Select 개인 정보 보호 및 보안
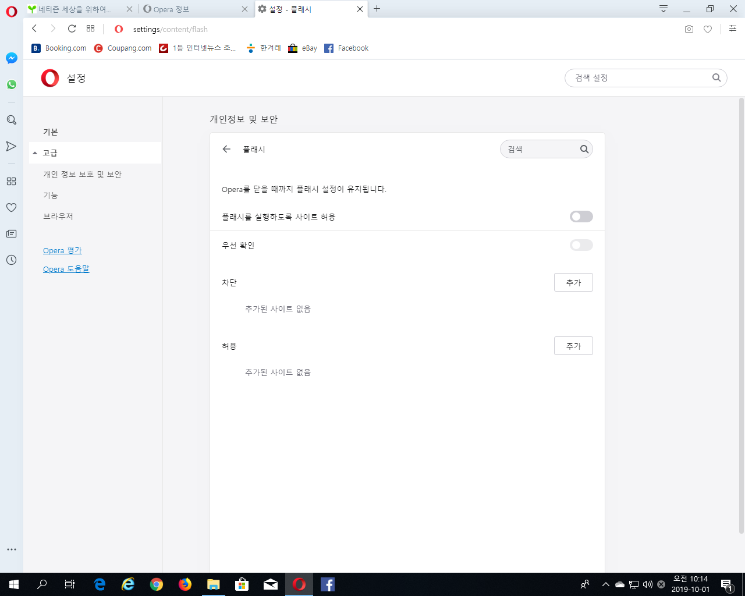This screenshot has height=596, width=745. point(83,175)
